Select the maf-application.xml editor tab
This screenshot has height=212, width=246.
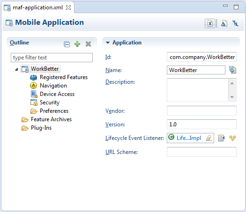coord(37,7)
